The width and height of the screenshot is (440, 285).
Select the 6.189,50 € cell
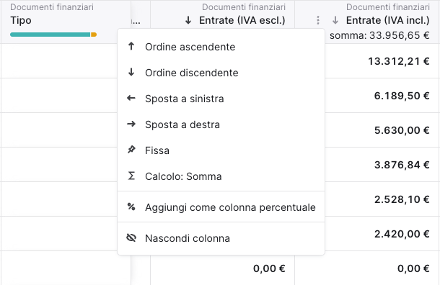pyautogui.click(x=402, y=96)
